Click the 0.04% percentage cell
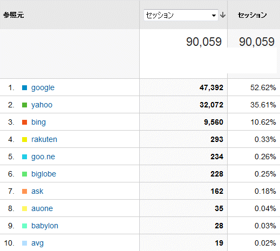The width and height of the screenshot is (280, 251). [x=265, y=209]
